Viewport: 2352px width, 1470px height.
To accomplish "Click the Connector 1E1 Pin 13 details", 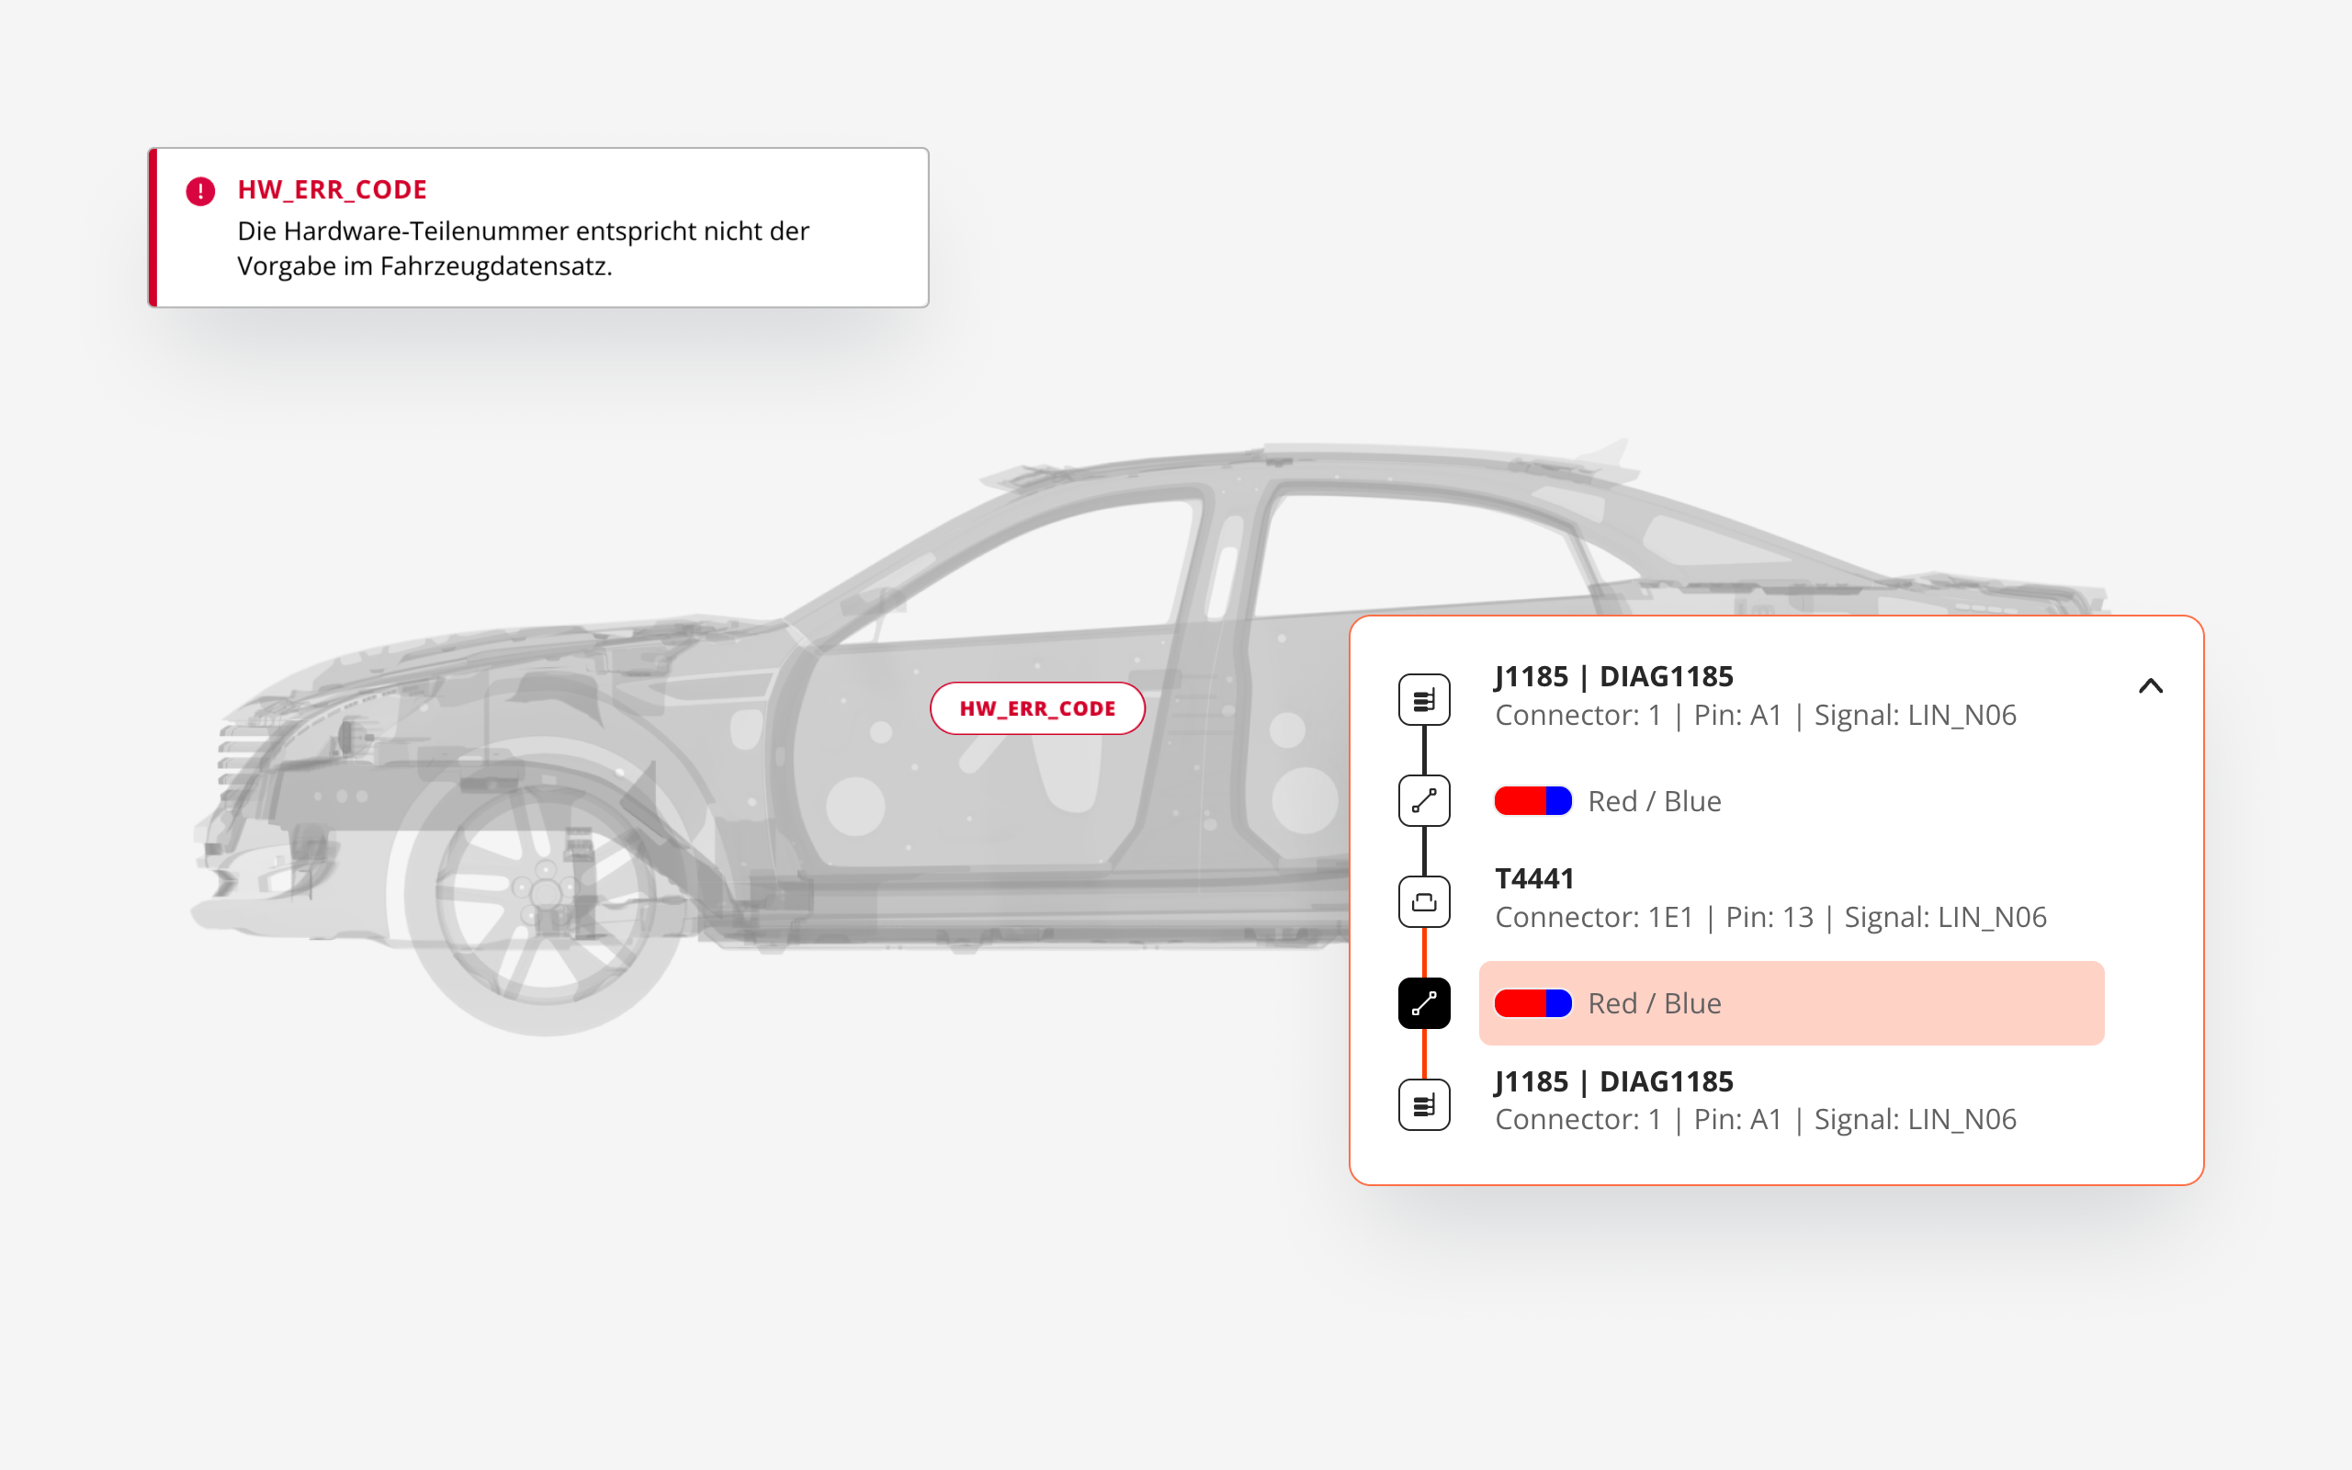I will (x=1770, y=917).
